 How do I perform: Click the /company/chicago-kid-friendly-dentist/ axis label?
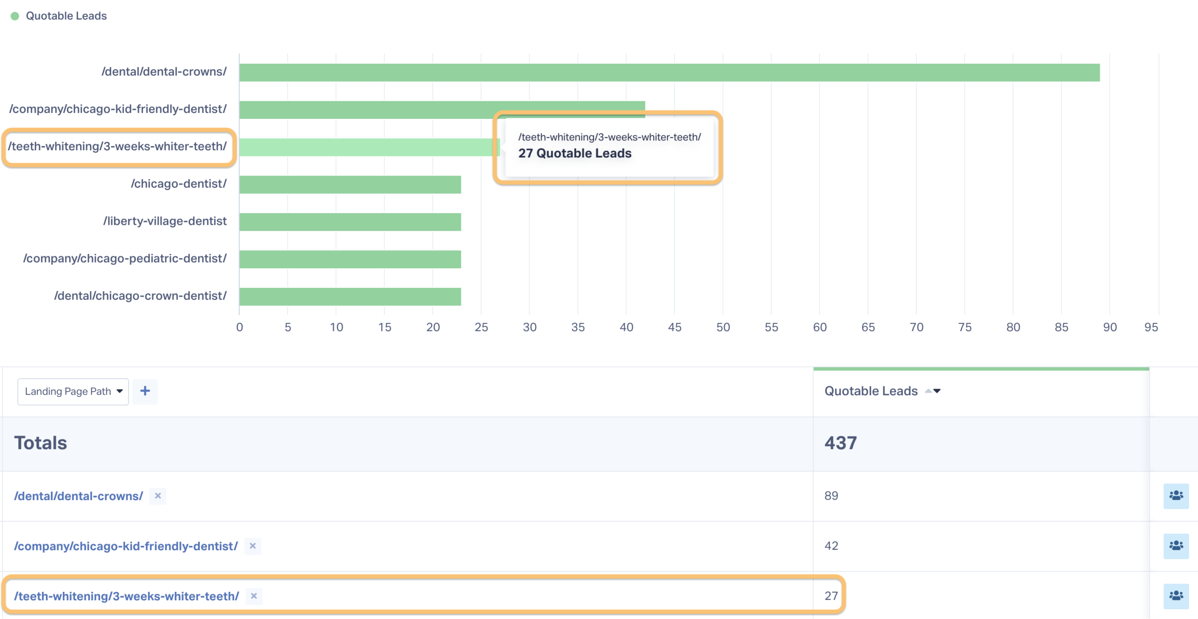point(118,109)
